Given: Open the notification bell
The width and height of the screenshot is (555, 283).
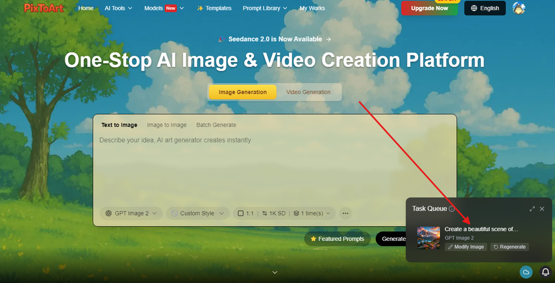Looking at the screenshot, I should [545, 272].
